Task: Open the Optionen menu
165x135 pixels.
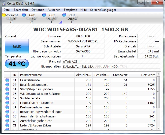Action: [x=38, y=10]
